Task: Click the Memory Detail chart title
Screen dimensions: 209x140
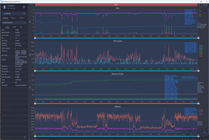Action: click(x=117, y=74)
